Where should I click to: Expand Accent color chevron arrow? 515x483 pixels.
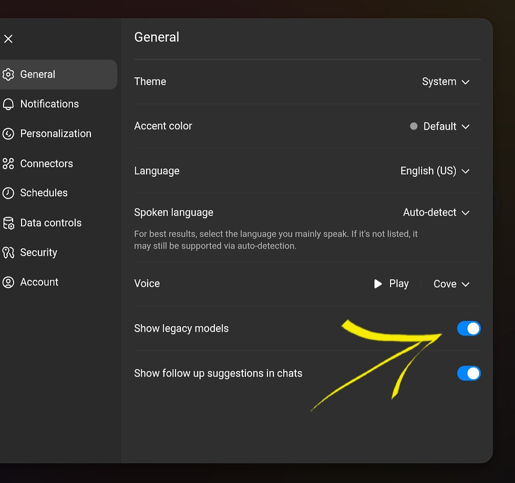coord(466,127)
